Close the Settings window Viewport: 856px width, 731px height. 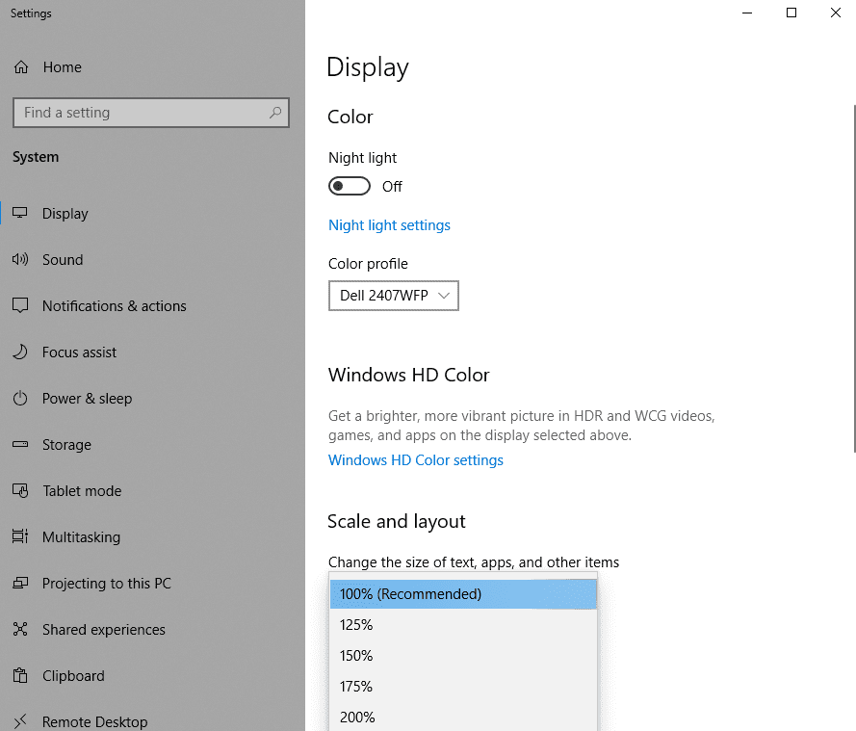pyautogui.click(x=835, y=13)
